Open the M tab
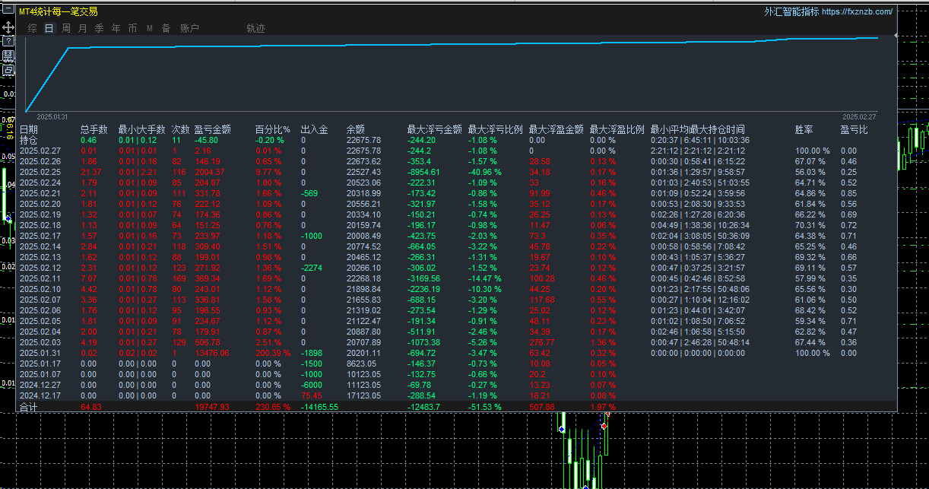 click(x=150, y=28)
